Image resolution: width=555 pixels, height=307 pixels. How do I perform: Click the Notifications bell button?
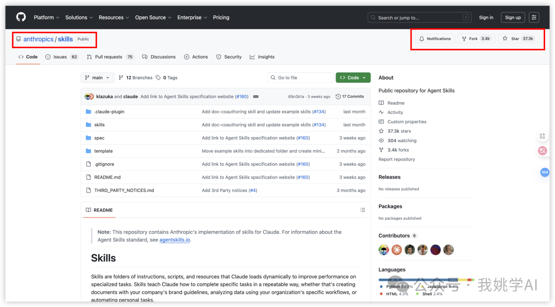click(x=435, y=39)
